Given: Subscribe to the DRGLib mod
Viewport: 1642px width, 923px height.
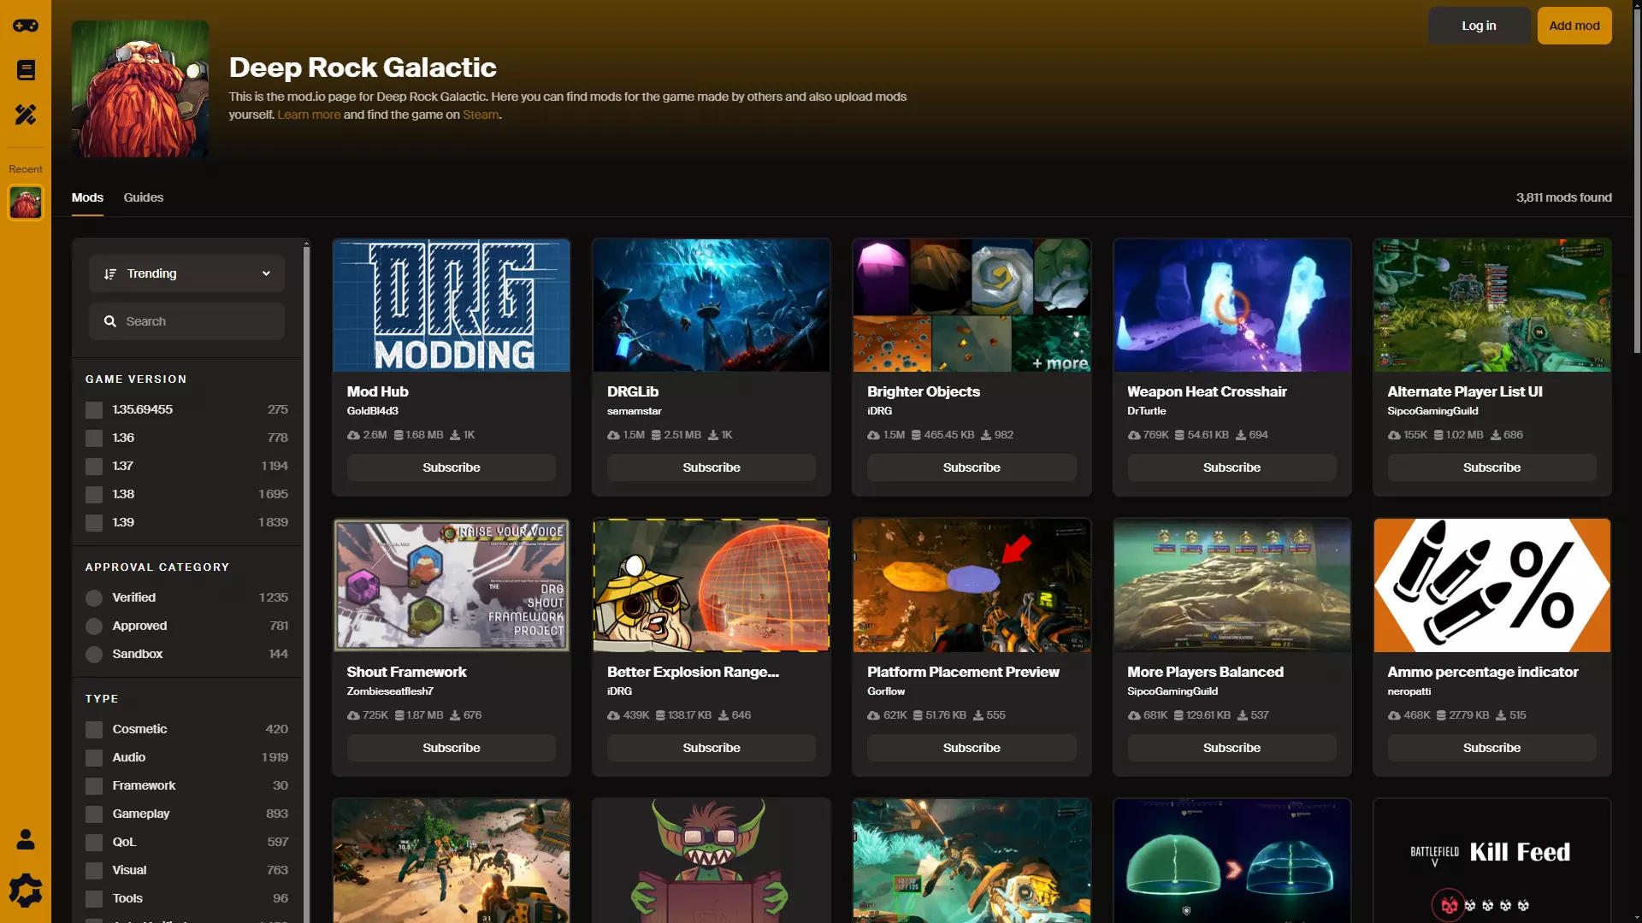Looking at the screenshot, I should tap(711, 467).
